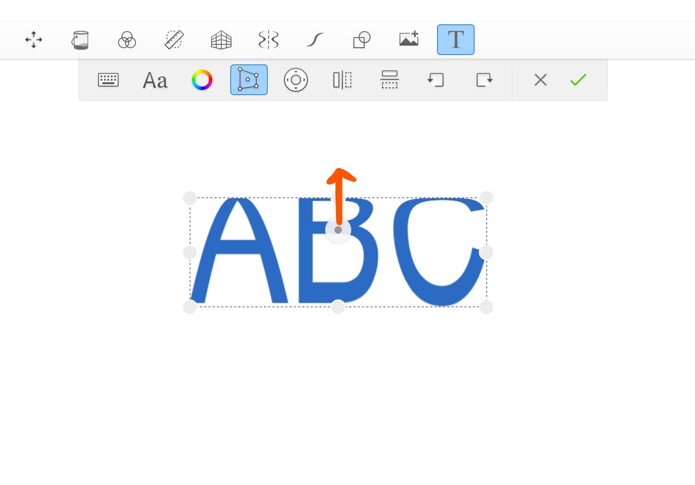
Task: Flip the text vertically
Action: (390, 80)
